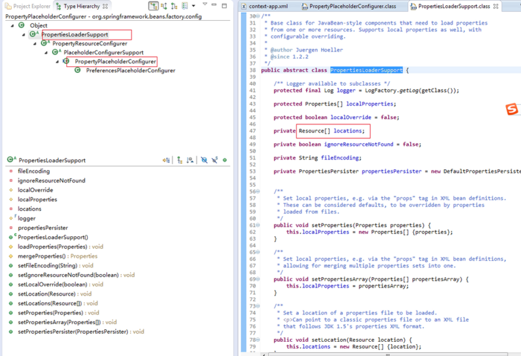The height and width of the screenshot is (356, 521).
Task: Click public method icon of setPropertiesPersister(PropertiesPersister)
Action: tap(11, 332)
